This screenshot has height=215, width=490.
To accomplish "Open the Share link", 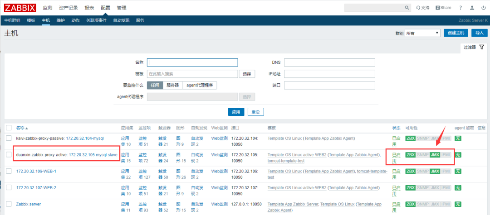I will (443, 8).
